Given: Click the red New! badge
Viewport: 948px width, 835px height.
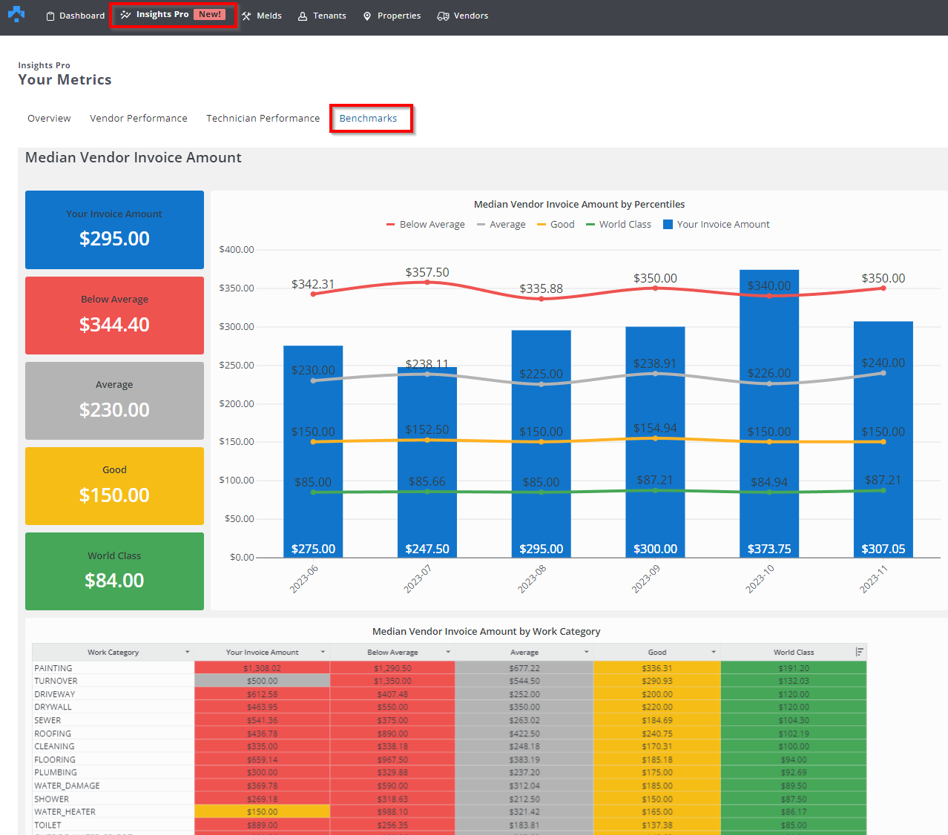Looking at the screenshot, I should tap(210, 15).
